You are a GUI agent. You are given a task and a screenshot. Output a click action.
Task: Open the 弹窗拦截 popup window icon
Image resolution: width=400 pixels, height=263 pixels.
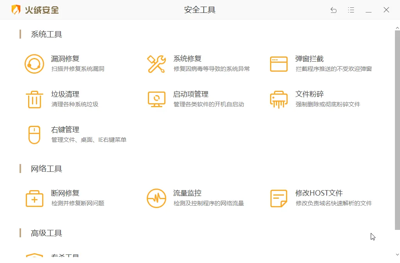click(x=279, y=64)
